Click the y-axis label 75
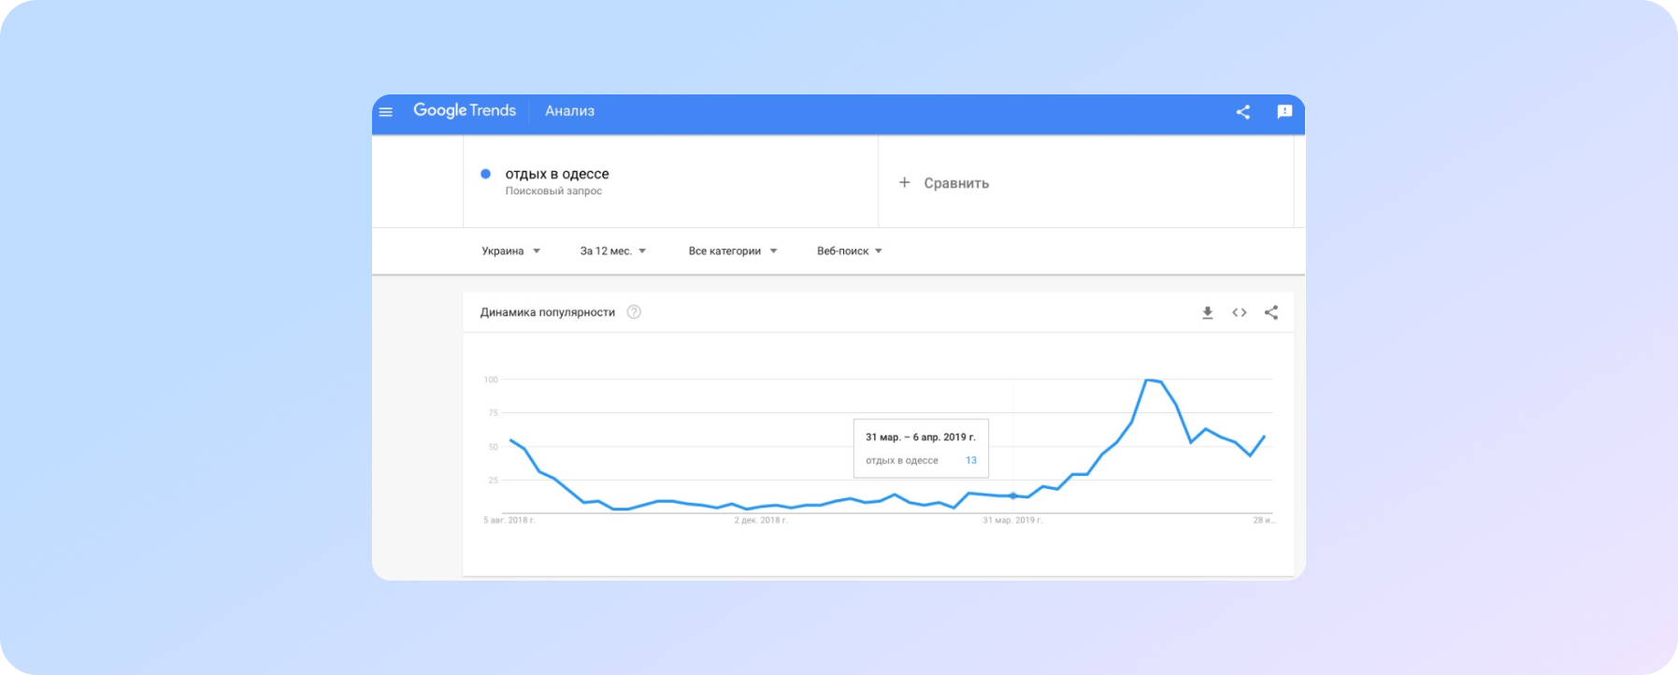Viewport: 1678px width, 675px height. coord(493,412)
